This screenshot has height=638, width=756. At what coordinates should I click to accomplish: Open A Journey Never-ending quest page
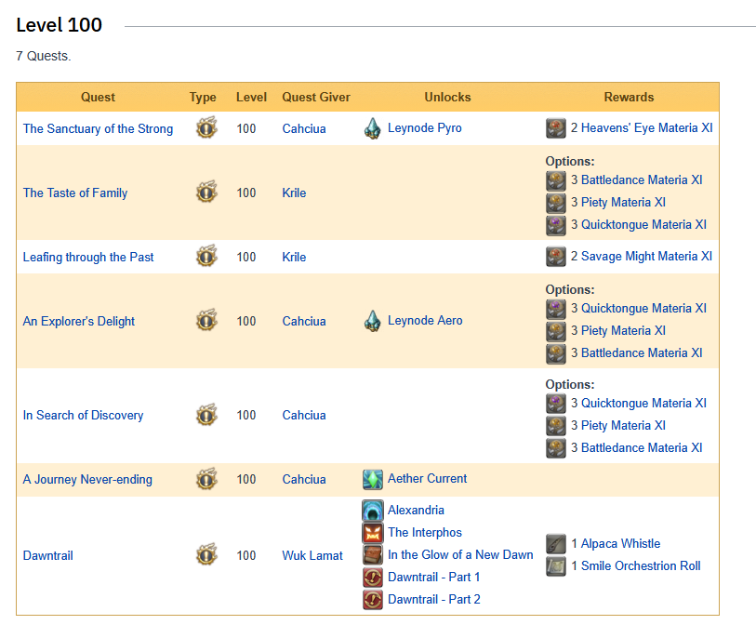pyautogui.click(x=87, y=479)
